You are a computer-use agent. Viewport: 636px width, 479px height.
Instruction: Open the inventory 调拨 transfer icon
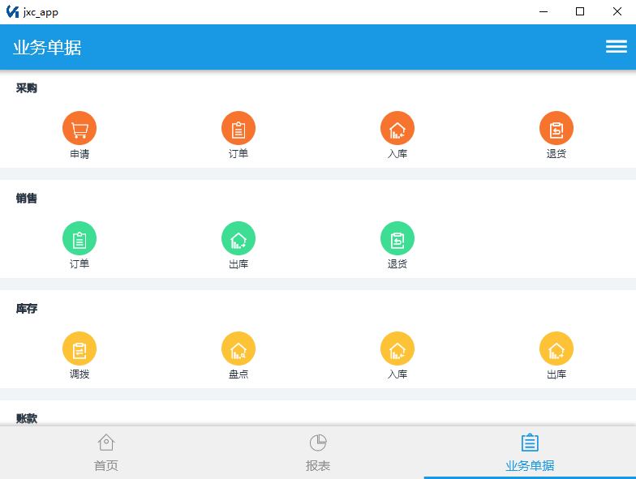coord(79,349)
